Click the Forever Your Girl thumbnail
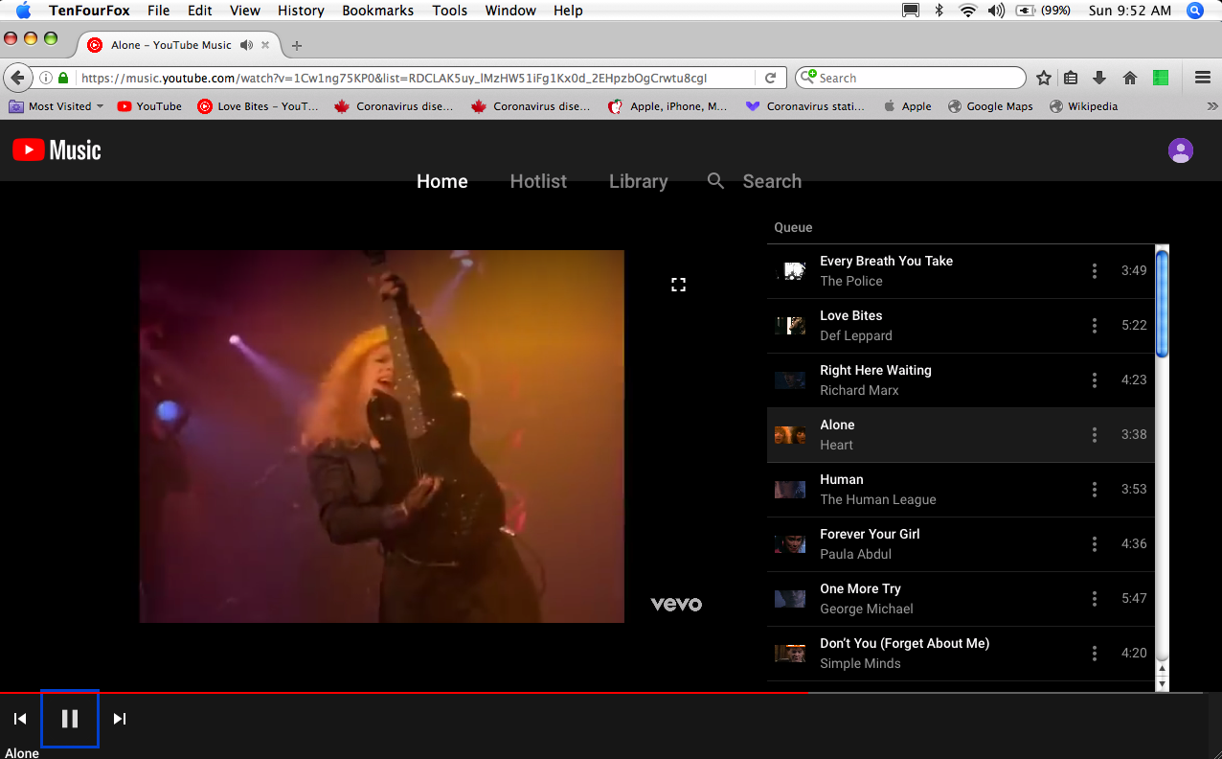Screen dimensions: 1222x759 pos(790,544)
